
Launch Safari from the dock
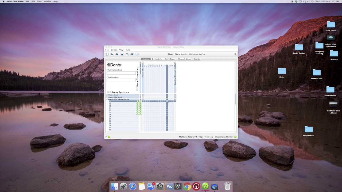point(133,186)
